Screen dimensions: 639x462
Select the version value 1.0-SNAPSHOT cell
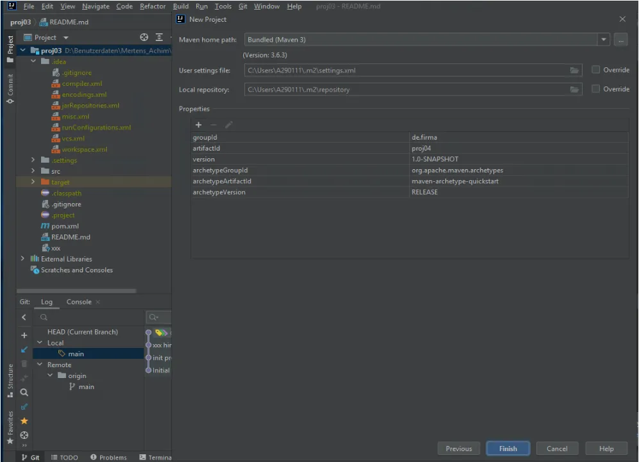pos(519,159)
